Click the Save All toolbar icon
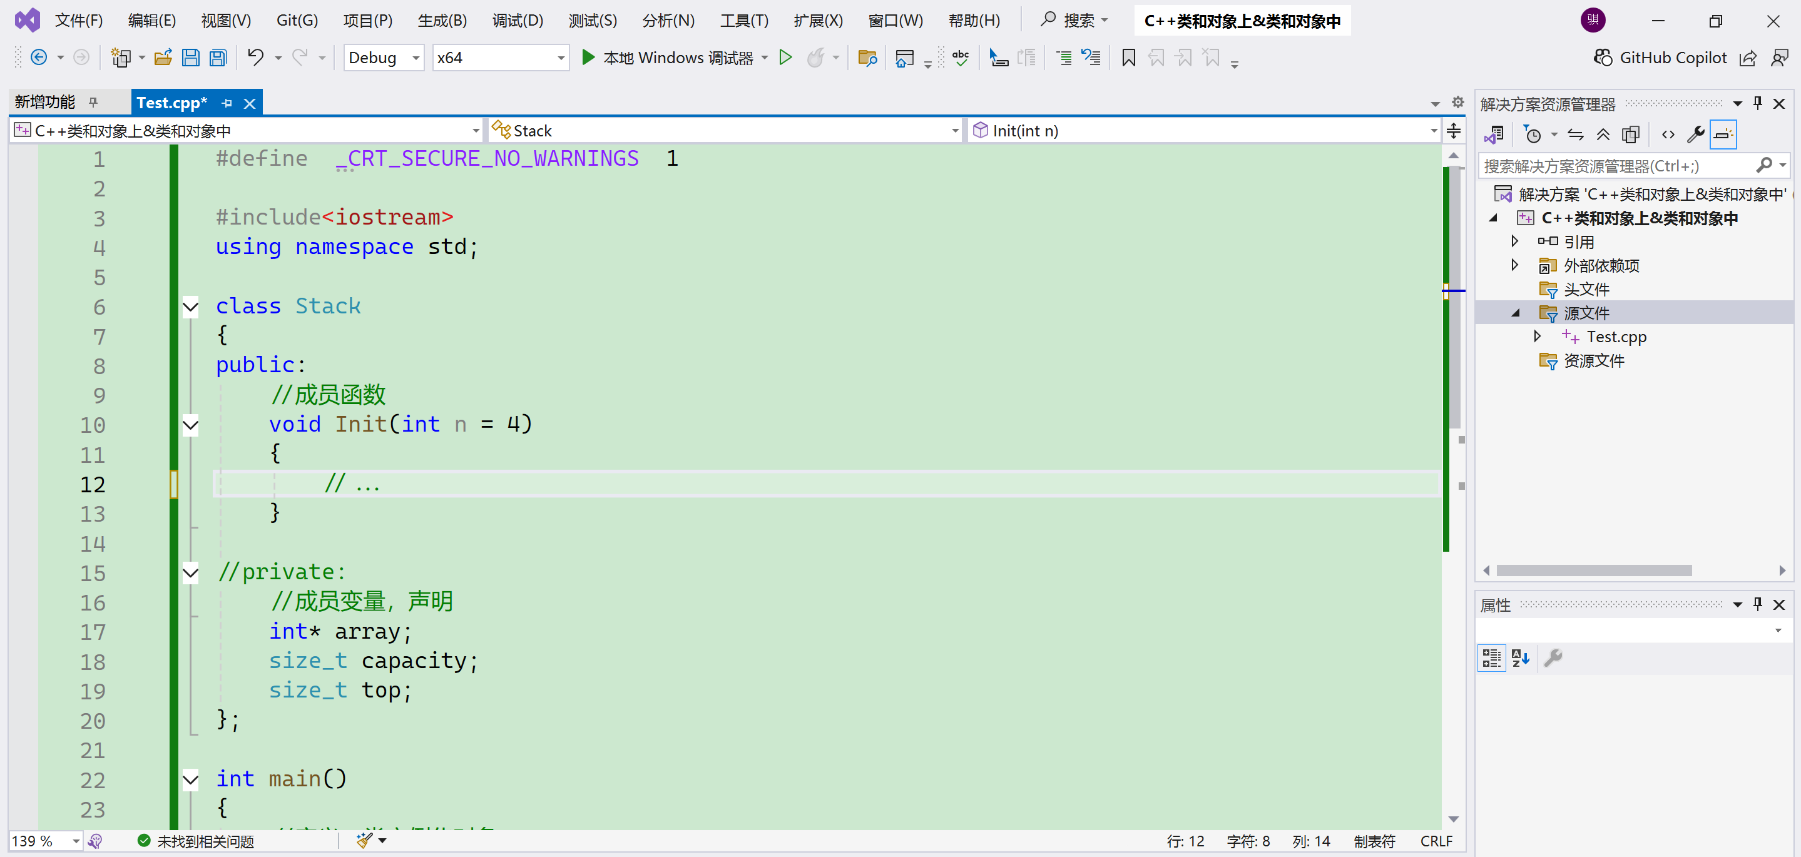 point(219,58)
